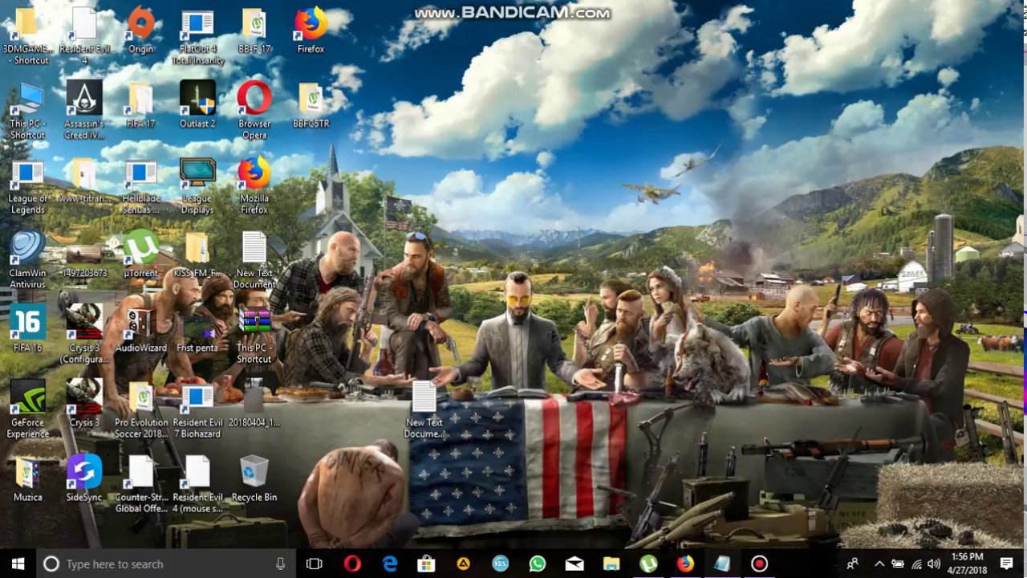Viewport: 1027px width, 578px height.
Task: Open the 3DMGAME shortcut folder
Action: tap(27, 36)
